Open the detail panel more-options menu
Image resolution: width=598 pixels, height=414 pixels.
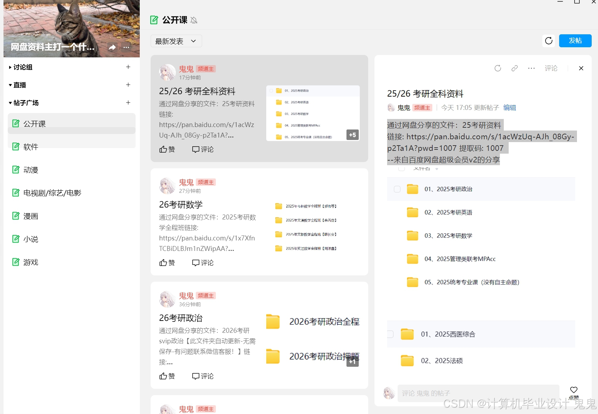tap(531, 68)
